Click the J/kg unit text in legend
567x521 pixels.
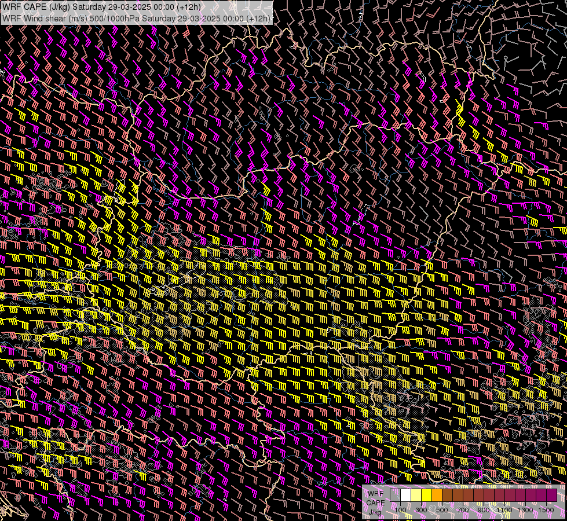(x=375, y=512)
